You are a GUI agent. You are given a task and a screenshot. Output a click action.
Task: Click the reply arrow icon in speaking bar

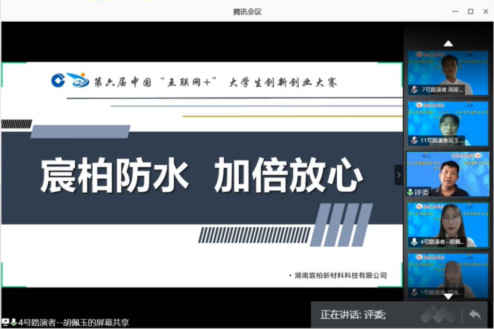475,315
